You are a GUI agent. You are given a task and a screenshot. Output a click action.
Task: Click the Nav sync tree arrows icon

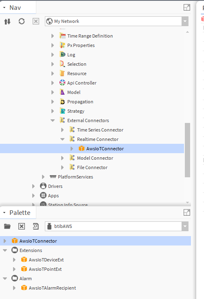[x=7, y=21]
